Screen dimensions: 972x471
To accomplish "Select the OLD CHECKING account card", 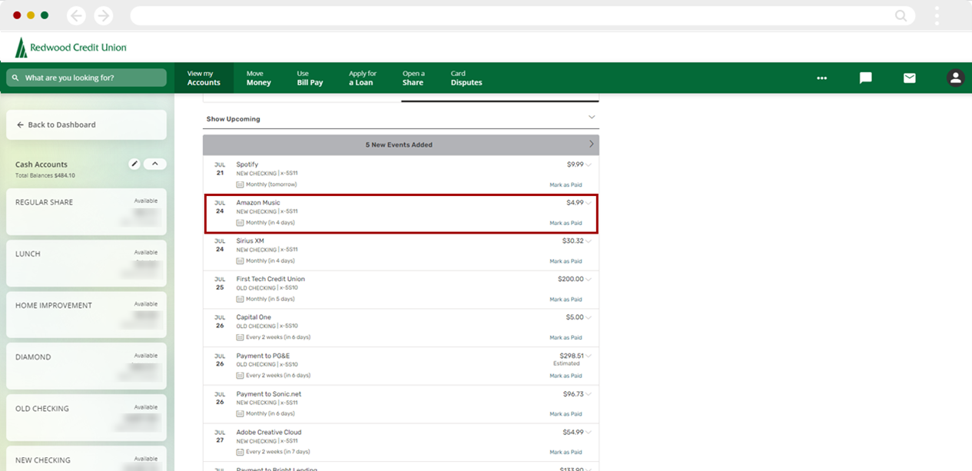I will point(86,418).
